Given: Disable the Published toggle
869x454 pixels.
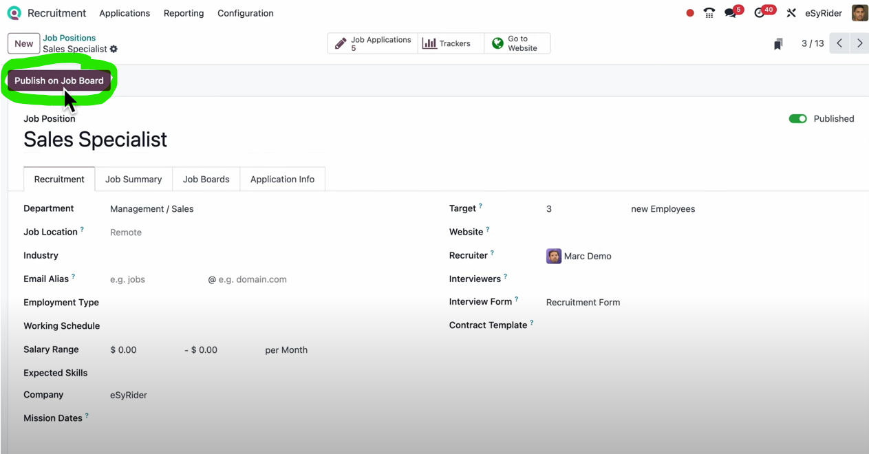Looking at the screenshot, I should pyautogui.click(x=797, y=118).
